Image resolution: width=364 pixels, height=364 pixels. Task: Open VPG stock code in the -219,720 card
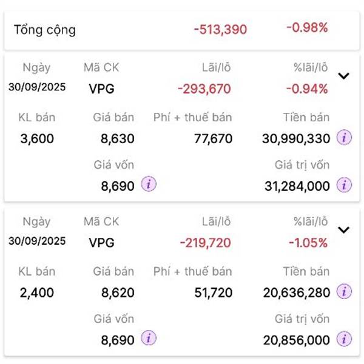(101, 243)
